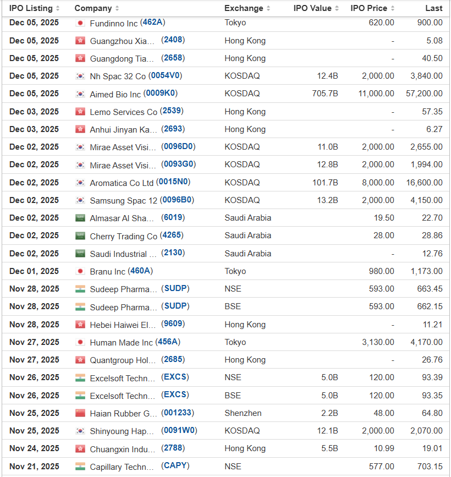Open Fundinno Inc company page
Screen dimensions: 451x477
coord(114,24)
